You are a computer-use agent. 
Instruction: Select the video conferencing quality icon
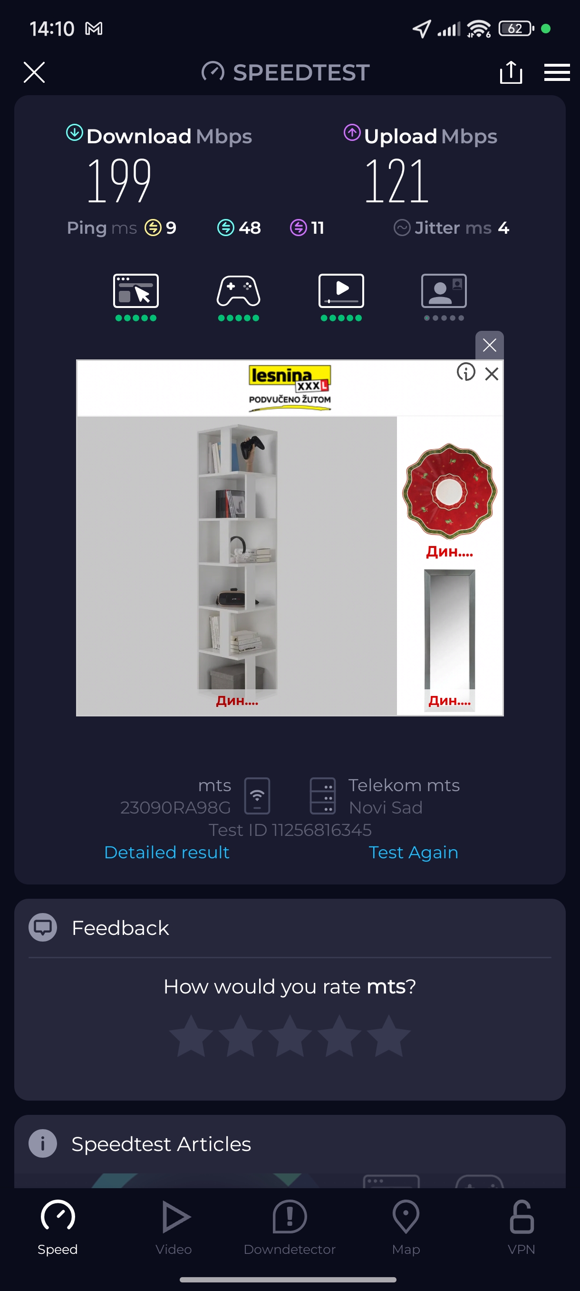[x=444, y=291]
